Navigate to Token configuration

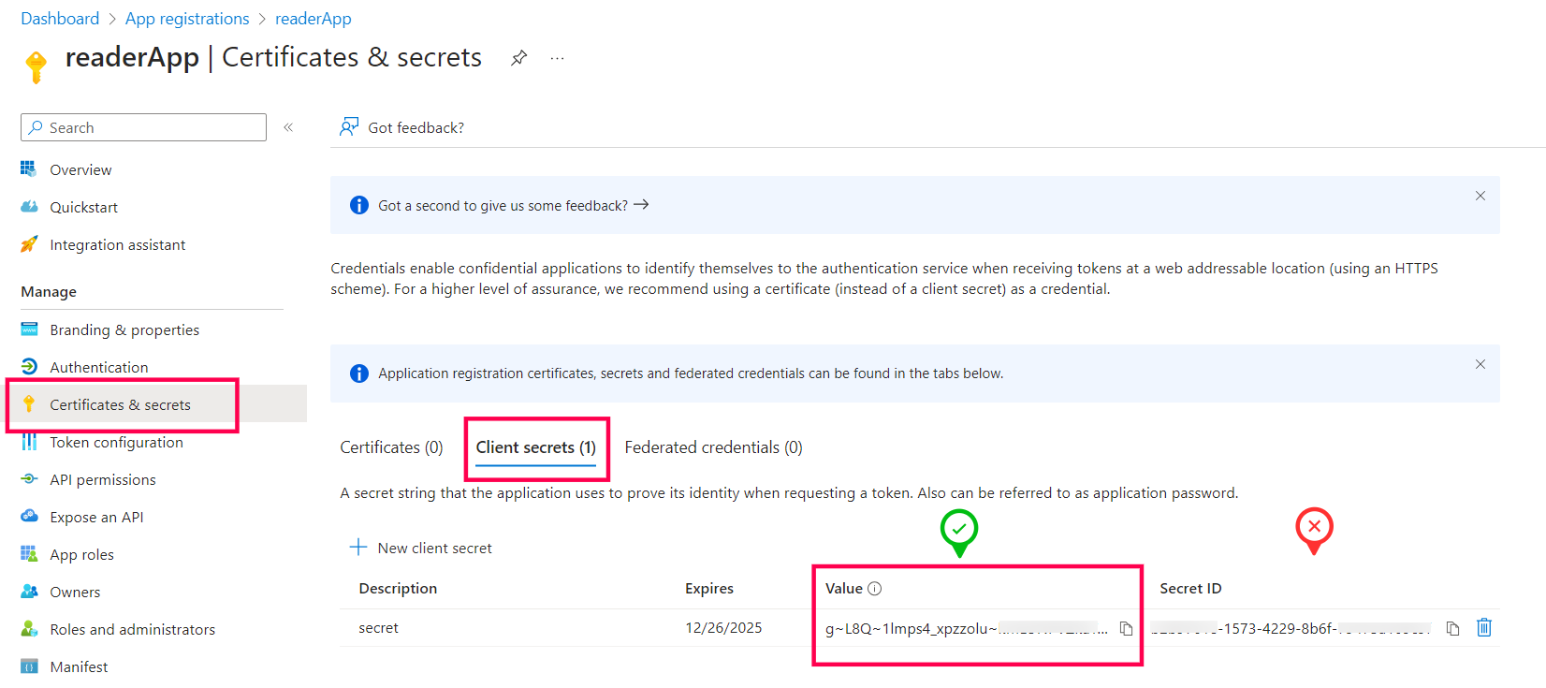tap(116, 442)
